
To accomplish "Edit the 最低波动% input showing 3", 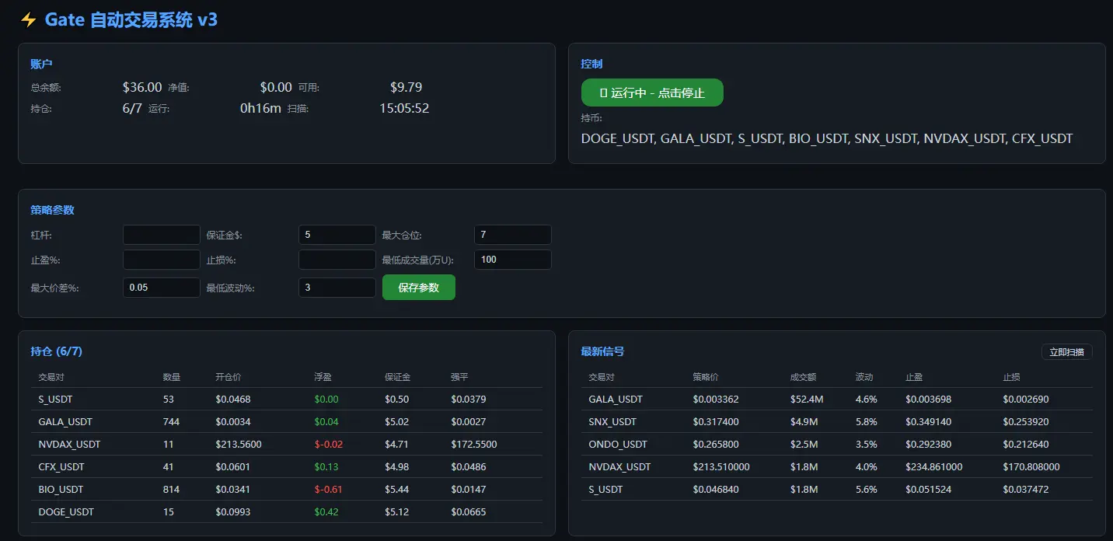I will coord(337,288).
